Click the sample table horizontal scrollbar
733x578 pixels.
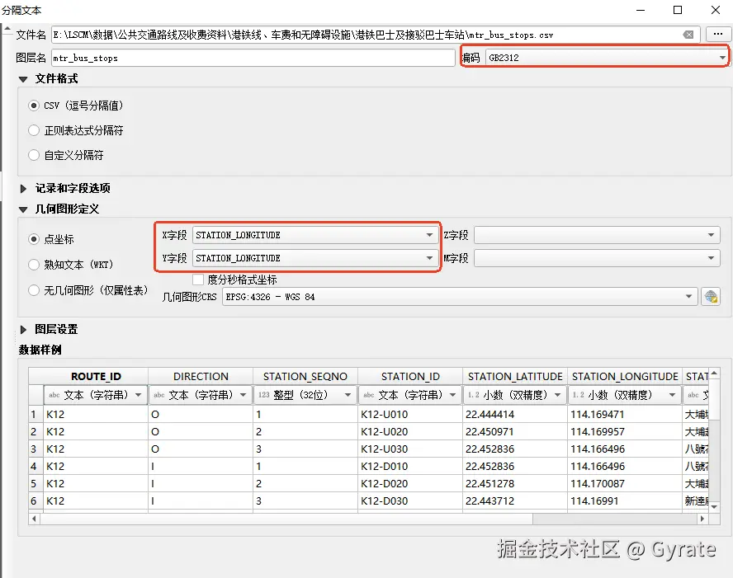[286, 519]
